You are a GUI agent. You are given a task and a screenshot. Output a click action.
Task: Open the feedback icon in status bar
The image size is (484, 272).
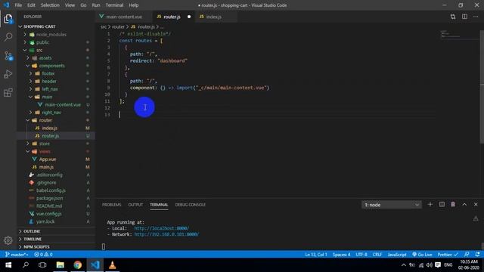(x=467, y=255)
